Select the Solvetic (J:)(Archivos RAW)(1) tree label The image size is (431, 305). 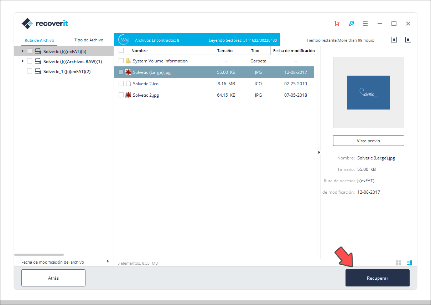point(73,61)
